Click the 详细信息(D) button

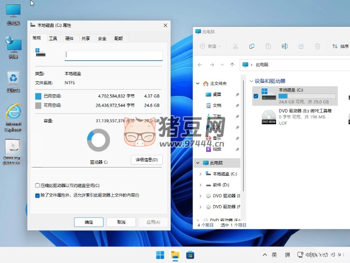tap(146, 160)
